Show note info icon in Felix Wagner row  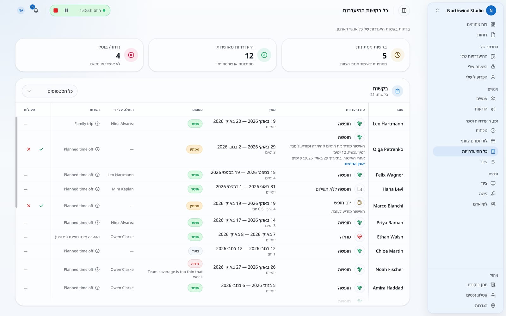coord(97,175)
